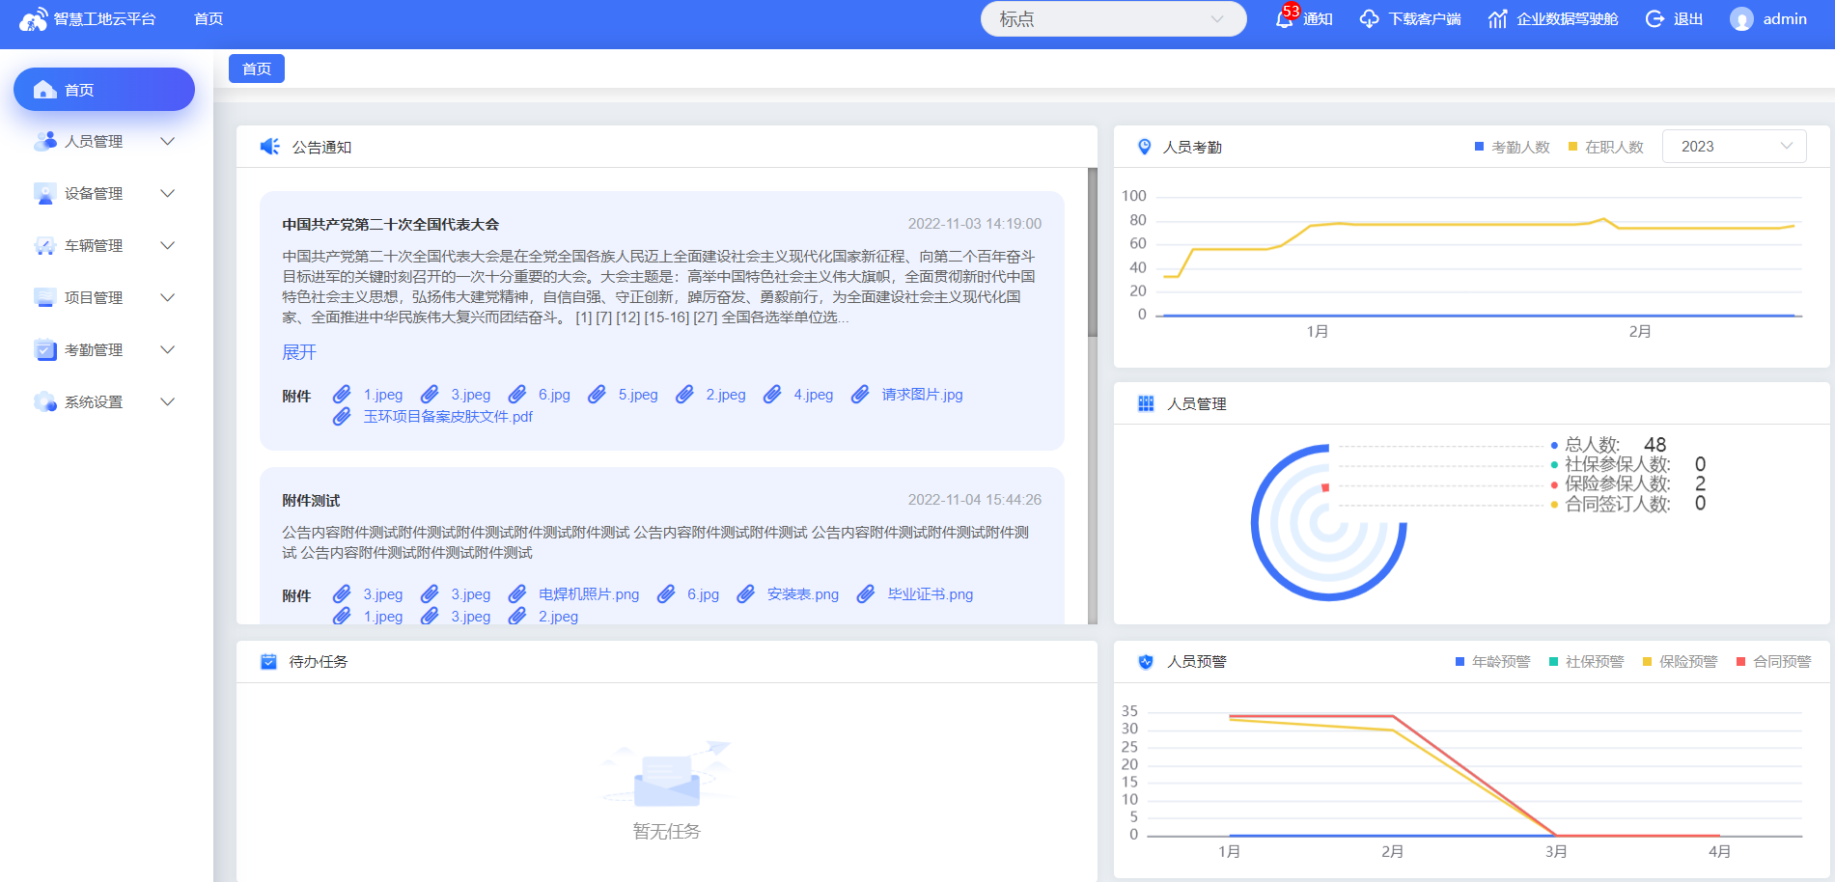Click 系统设置 settings icon in sidebar
Screen dimensions: 1835x882
coord(44,401)
